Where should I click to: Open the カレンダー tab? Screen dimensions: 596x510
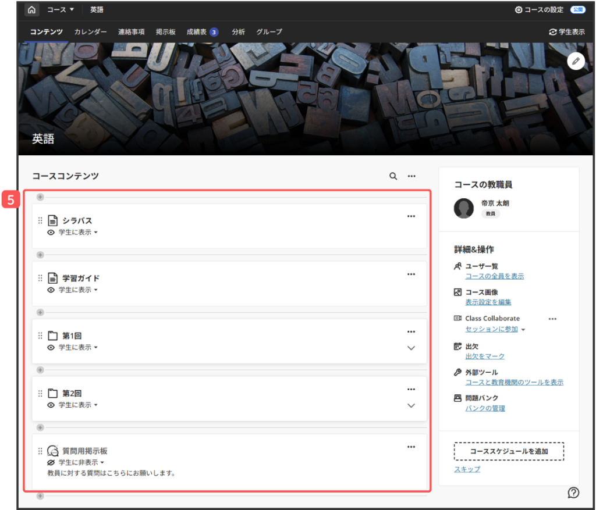point(90,32)
